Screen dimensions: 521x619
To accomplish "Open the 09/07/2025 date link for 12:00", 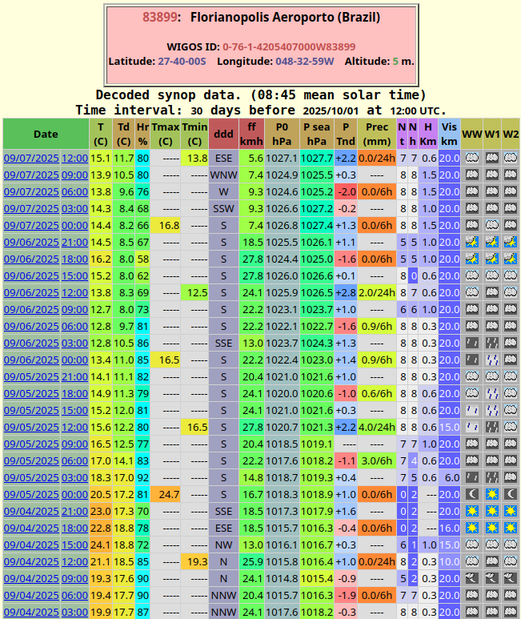I will 31,158.
